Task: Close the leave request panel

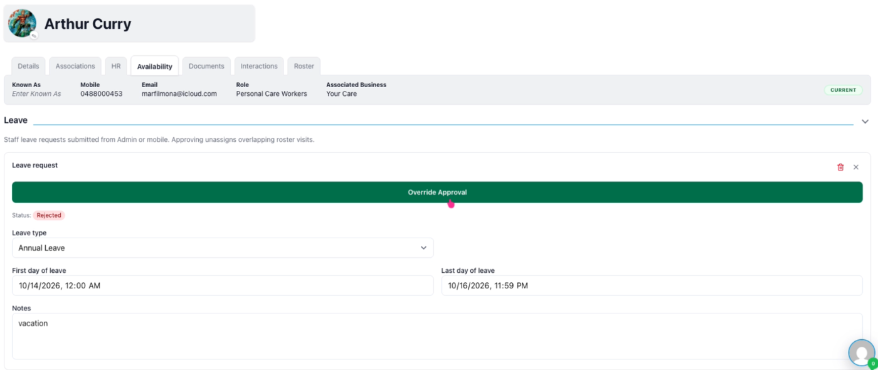Action: click(856, 167)
